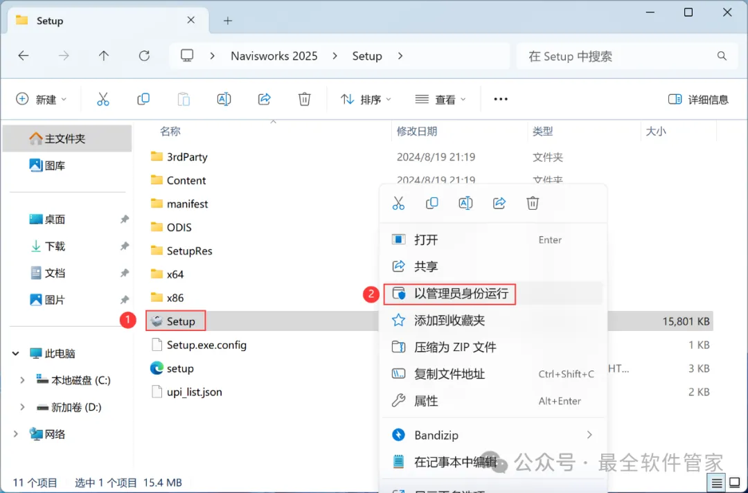Select the ODIS folder
Image resolution: width=748 pixels, height=493 pixels.
171,227
